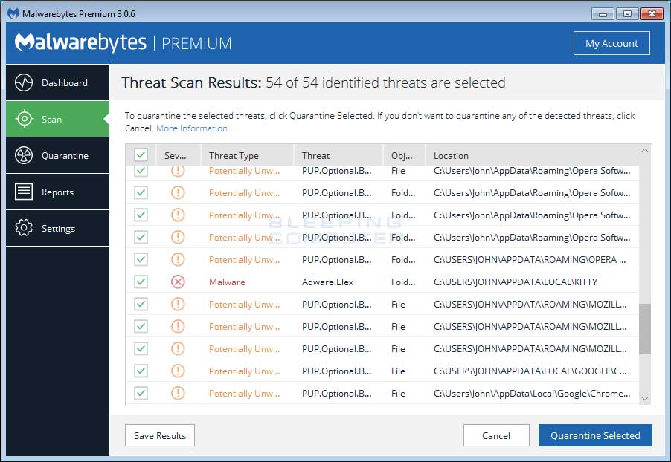Select the Scan sidebar icon
Viewport: 671px width, 462px height.
[57, 119]
